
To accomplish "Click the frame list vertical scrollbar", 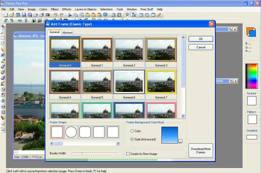I will coord(183,76).
